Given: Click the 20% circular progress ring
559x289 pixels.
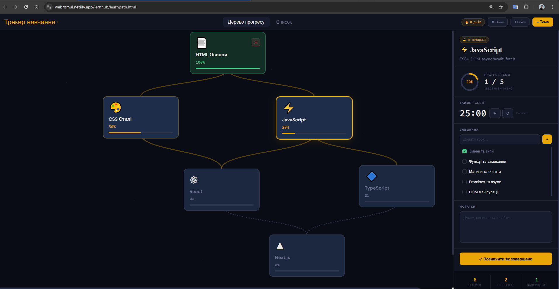Looking at the screenshot, I should pyautogui.click(x=470, y=82).
